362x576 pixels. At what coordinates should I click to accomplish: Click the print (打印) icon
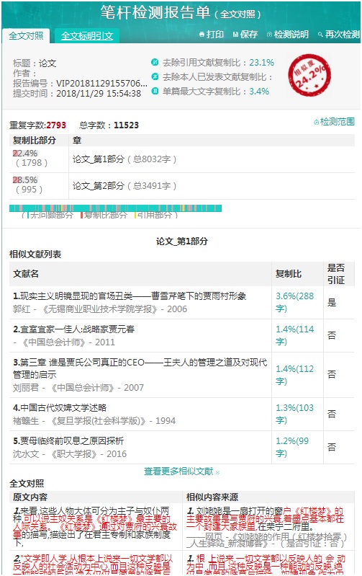(x=202, y=35)
